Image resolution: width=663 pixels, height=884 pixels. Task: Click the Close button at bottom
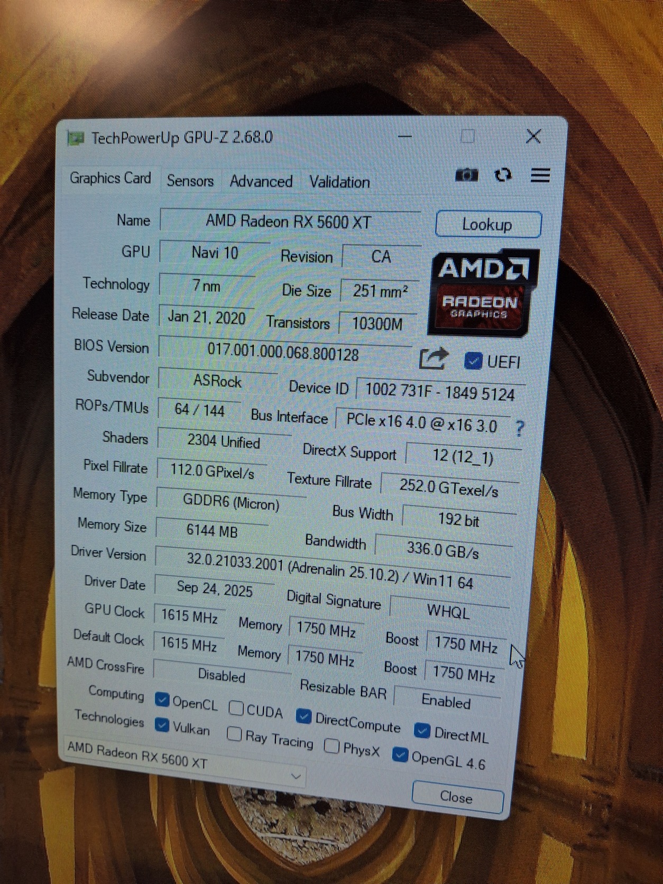tap(457, 797)
